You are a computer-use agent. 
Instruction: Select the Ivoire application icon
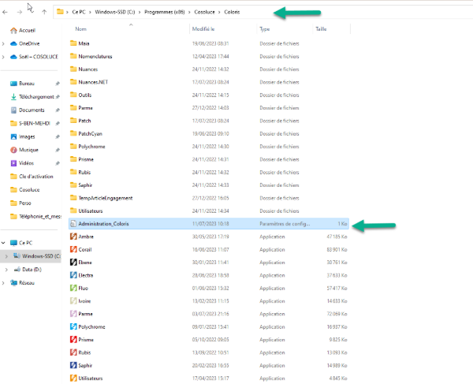click(x=73, y=300)
